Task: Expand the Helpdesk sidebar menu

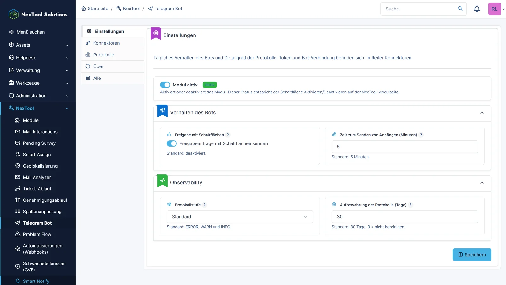Action: (38, 58)
